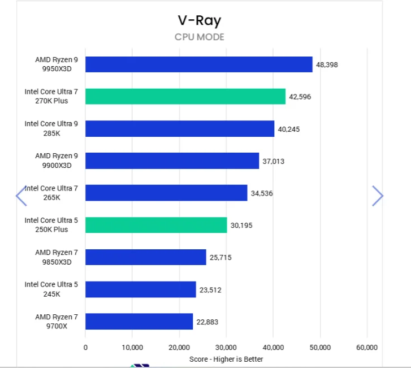The height and width of the screenshot is (368, 411).
Task: Click the 37,013 score value
Action: (274, 161)
